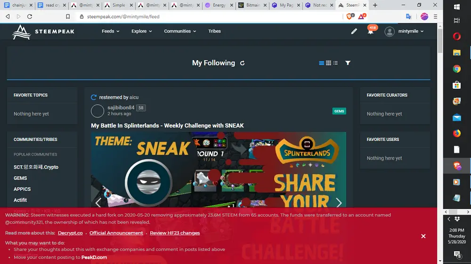Screen dimensions: 471x264
Task: Switch to the Energy browser tab
Action: click(219, 5)
